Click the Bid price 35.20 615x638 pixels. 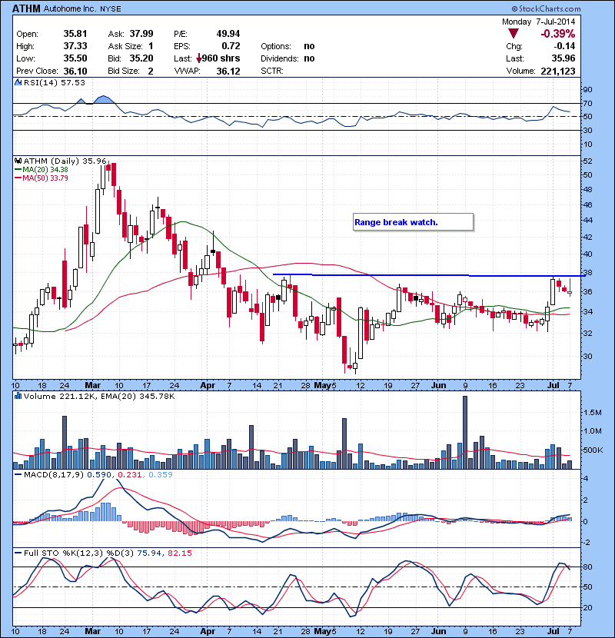pyautogui.click(x=141, y=58)
